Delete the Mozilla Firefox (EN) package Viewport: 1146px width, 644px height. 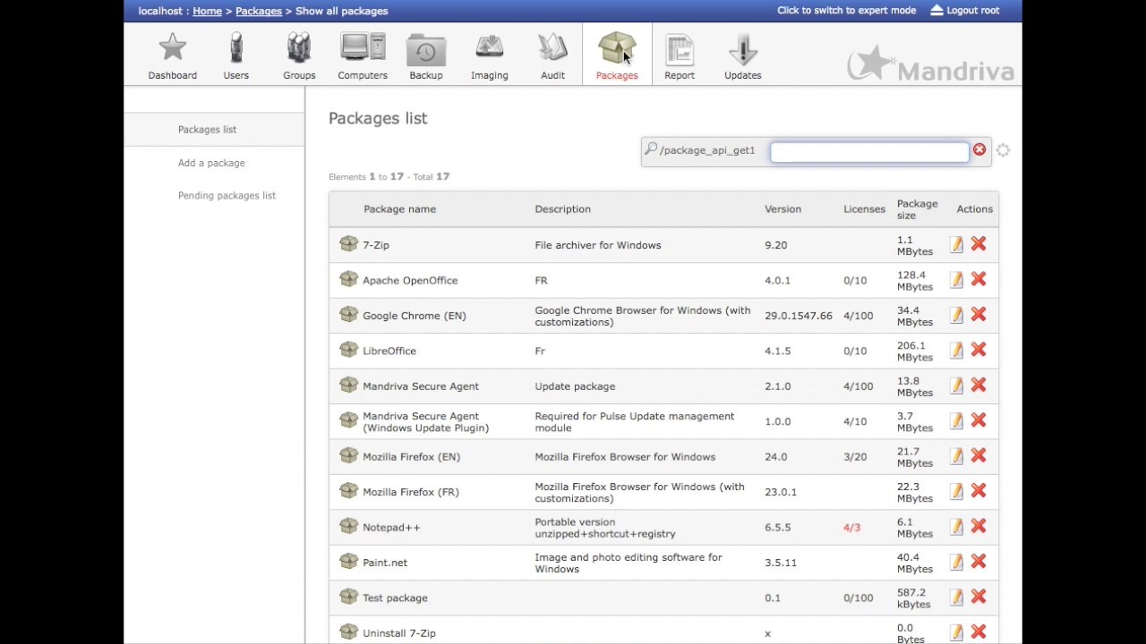coord(979,456)
